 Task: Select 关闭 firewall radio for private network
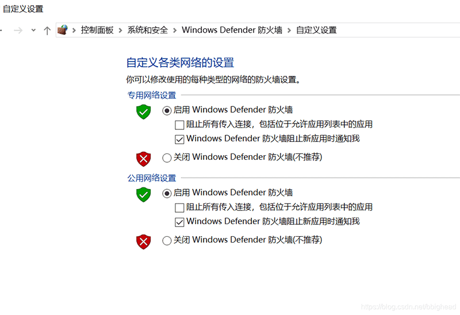(167, 158)
